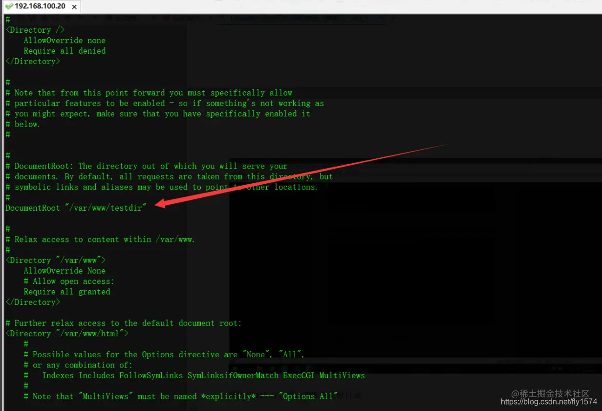The width and height of the screenshot is (602, 411).
Task: Click comment '# or any combination of:'
Action: [x=78, y=365]
